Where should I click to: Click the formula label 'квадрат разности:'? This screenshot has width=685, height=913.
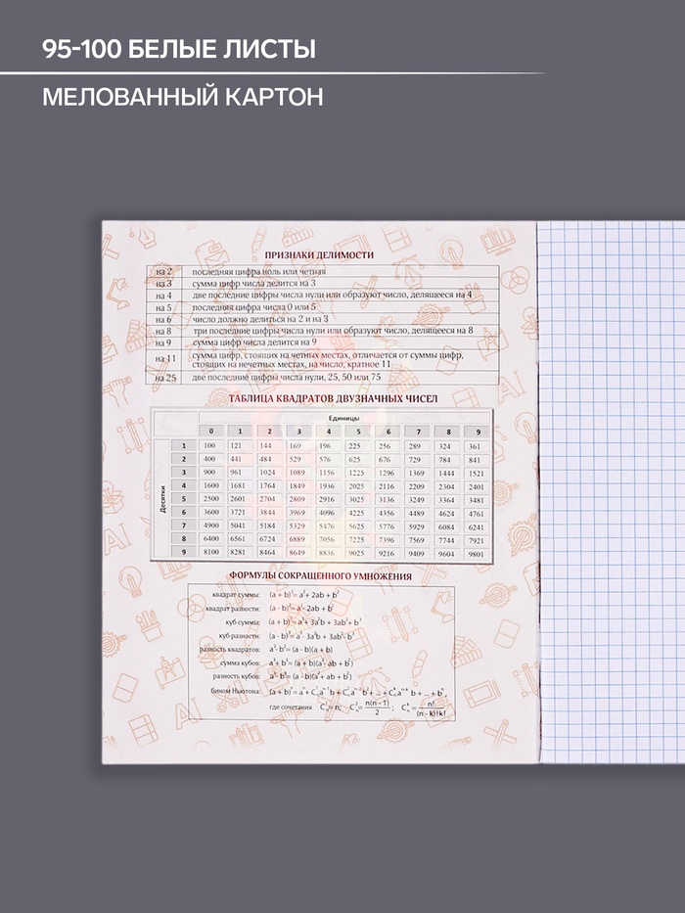(x=234, y=609)
